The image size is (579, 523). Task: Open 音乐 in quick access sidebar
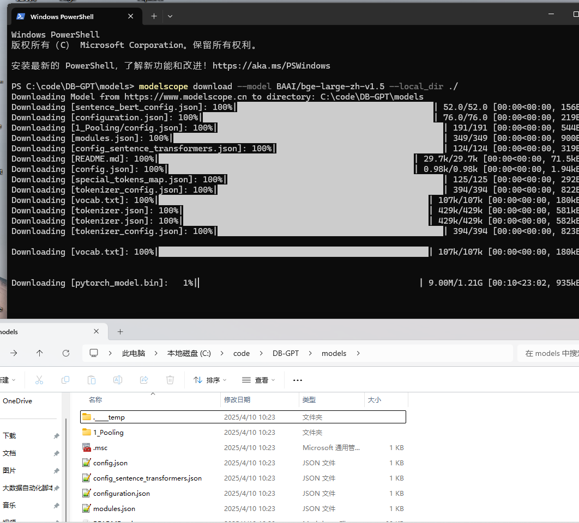9,505
